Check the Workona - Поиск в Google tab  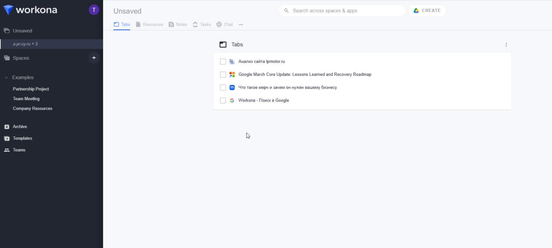point(223,101)
